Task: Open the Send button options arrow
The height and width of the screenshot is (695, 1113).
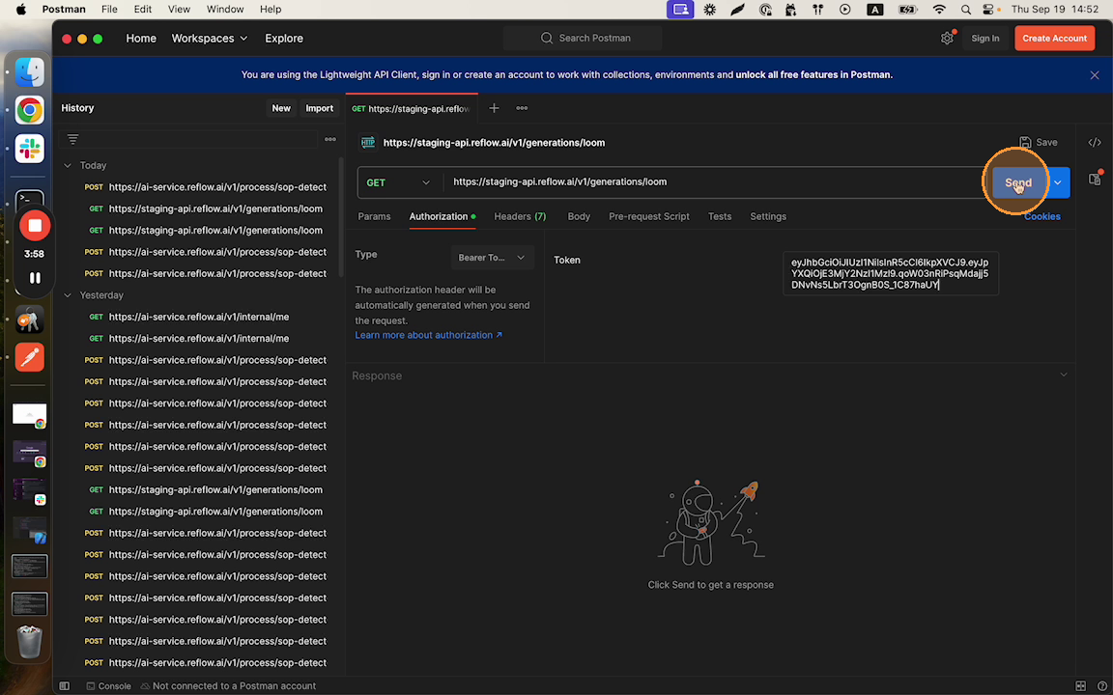Action: coord(1058,182)
